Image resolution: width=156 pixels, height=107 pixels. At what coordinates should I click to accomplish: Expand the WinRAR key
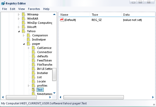[x=19, y=19]
